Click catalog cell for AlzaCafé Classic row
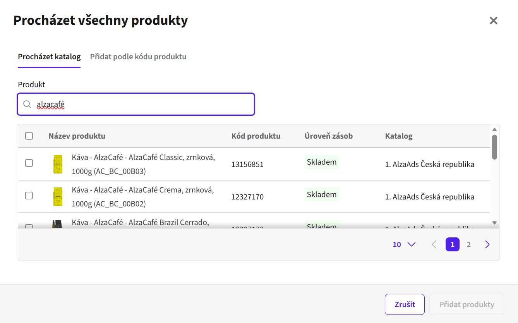Viewport: 518px width, 323px height. (430, 164)
